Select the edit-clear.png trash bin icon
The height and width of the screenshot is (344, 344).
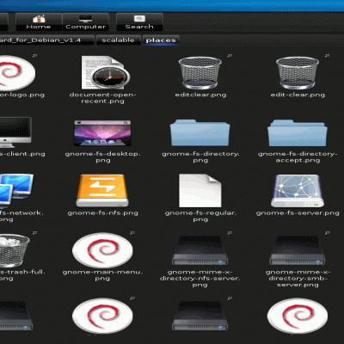pos(298,73)
